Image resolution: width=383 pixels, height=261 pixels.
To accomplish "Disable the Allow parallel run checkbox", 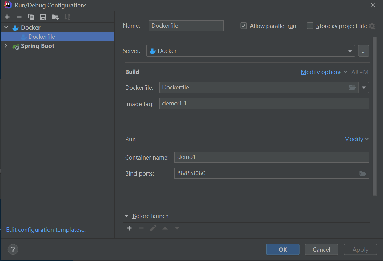I will click(x=243, y=26).
